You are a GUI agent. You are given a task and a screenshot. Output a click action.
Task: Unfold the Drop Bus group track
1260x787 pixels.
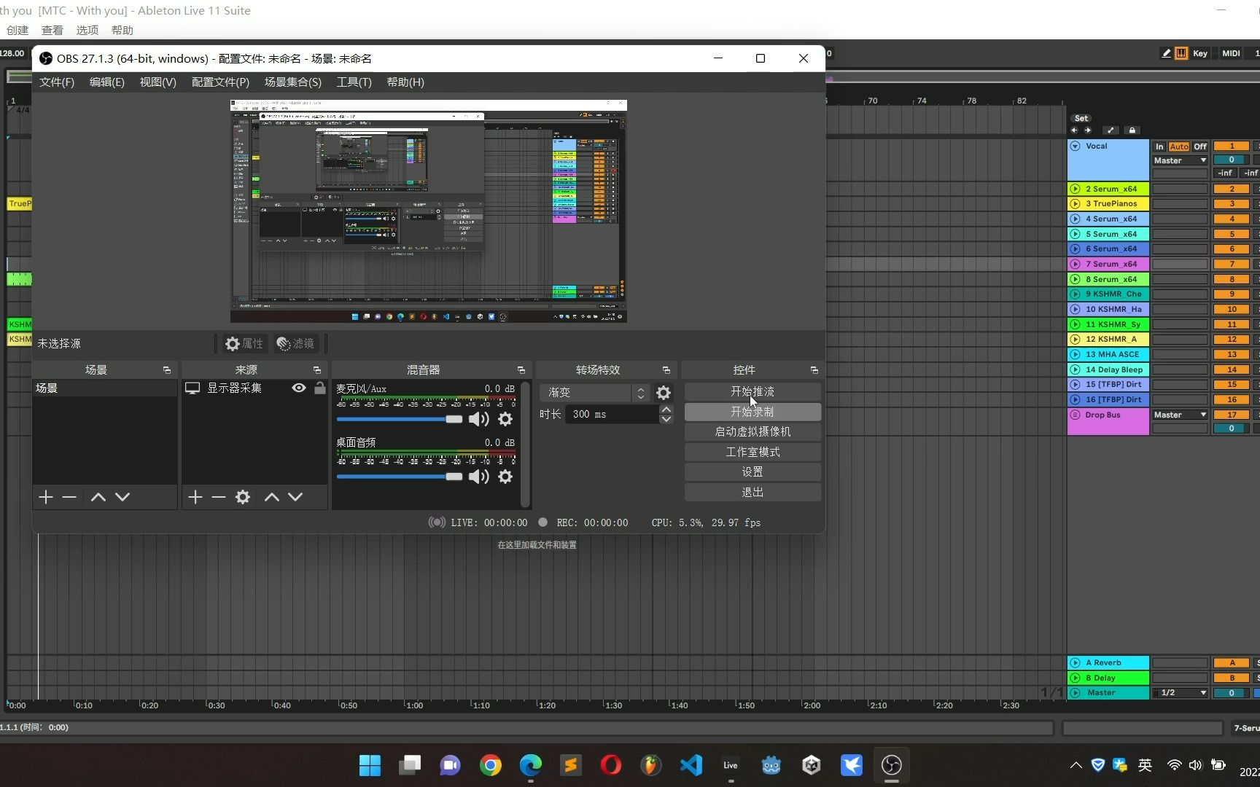(x=1075, y=415)
